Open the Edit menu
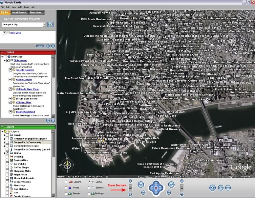The height and width of the screenshot is (198, 255). pos(8,7)
